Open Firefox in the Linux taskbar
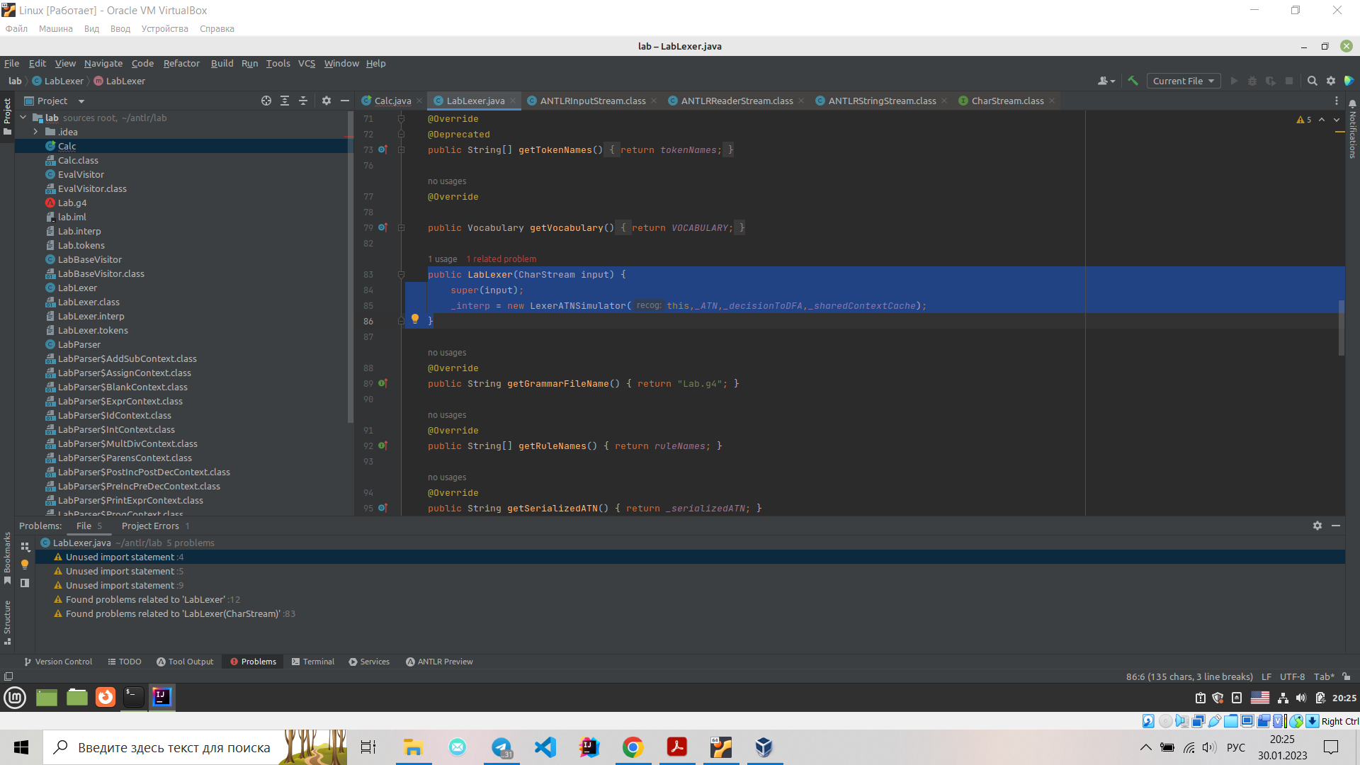This screenshot has width=1360, height=765. [106, 697]
